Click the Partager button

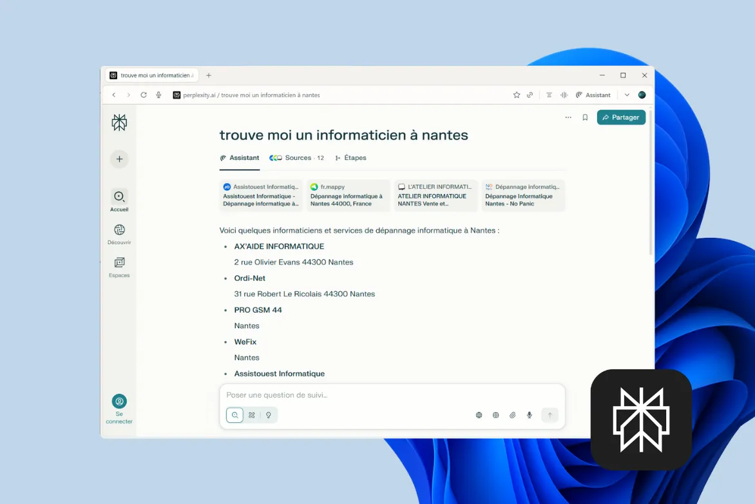(x=621, y=117)
